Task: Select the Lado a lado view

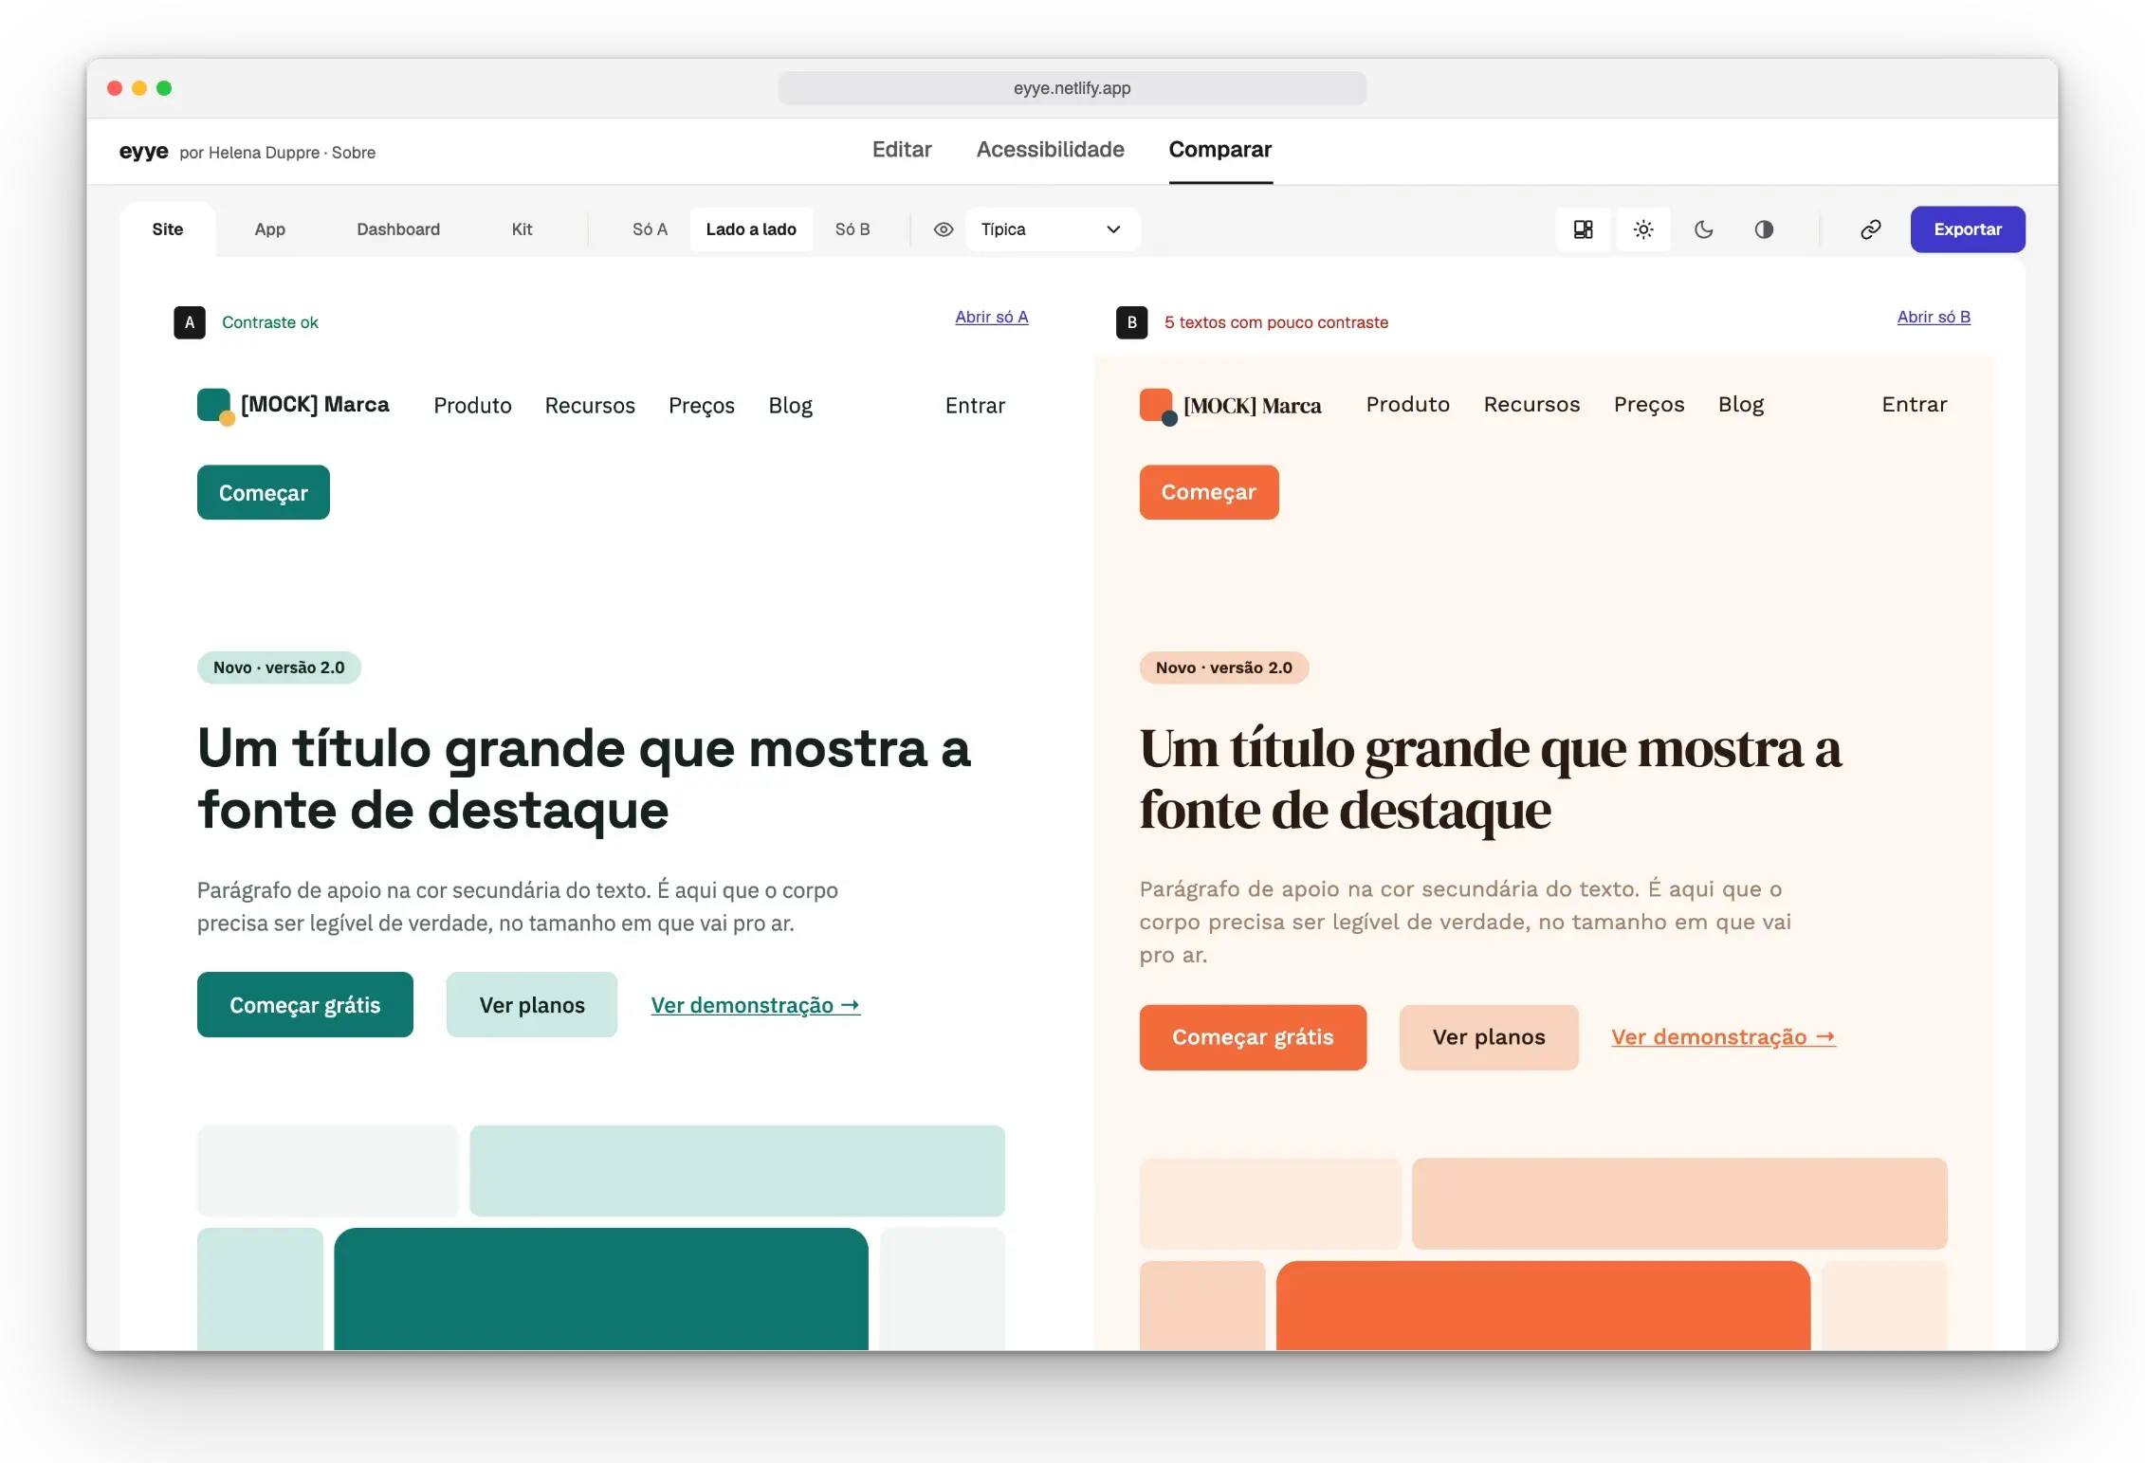Action: click(751, 229)
